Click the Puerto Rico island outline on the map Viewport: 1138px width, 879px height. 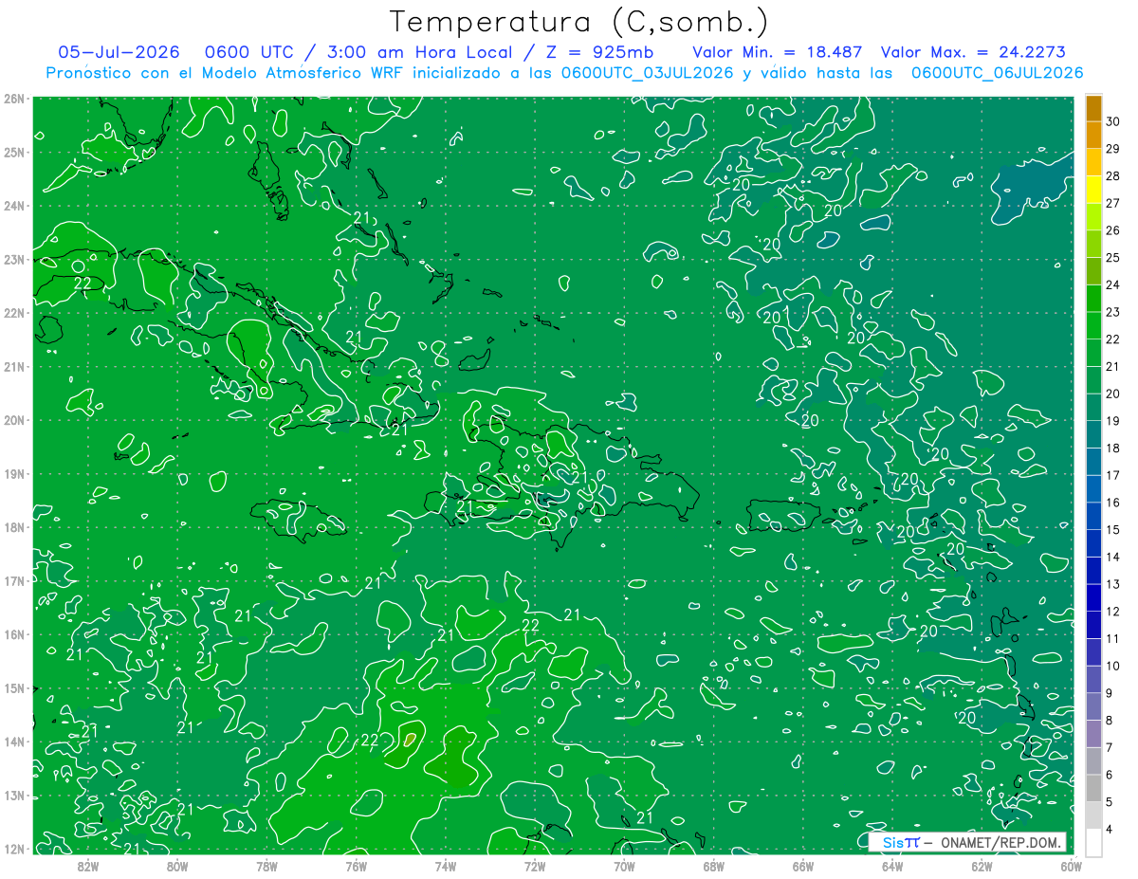[x=782, y=516]
